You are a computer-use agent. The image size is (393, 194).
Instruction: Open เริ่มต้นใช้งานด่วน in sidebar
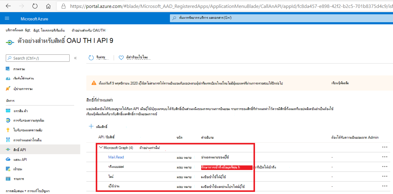[23, 78]
